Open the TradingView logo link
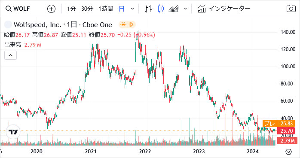The width and height of the screenshot is (300, 158). pyautogui.click(x=13, y=132)
